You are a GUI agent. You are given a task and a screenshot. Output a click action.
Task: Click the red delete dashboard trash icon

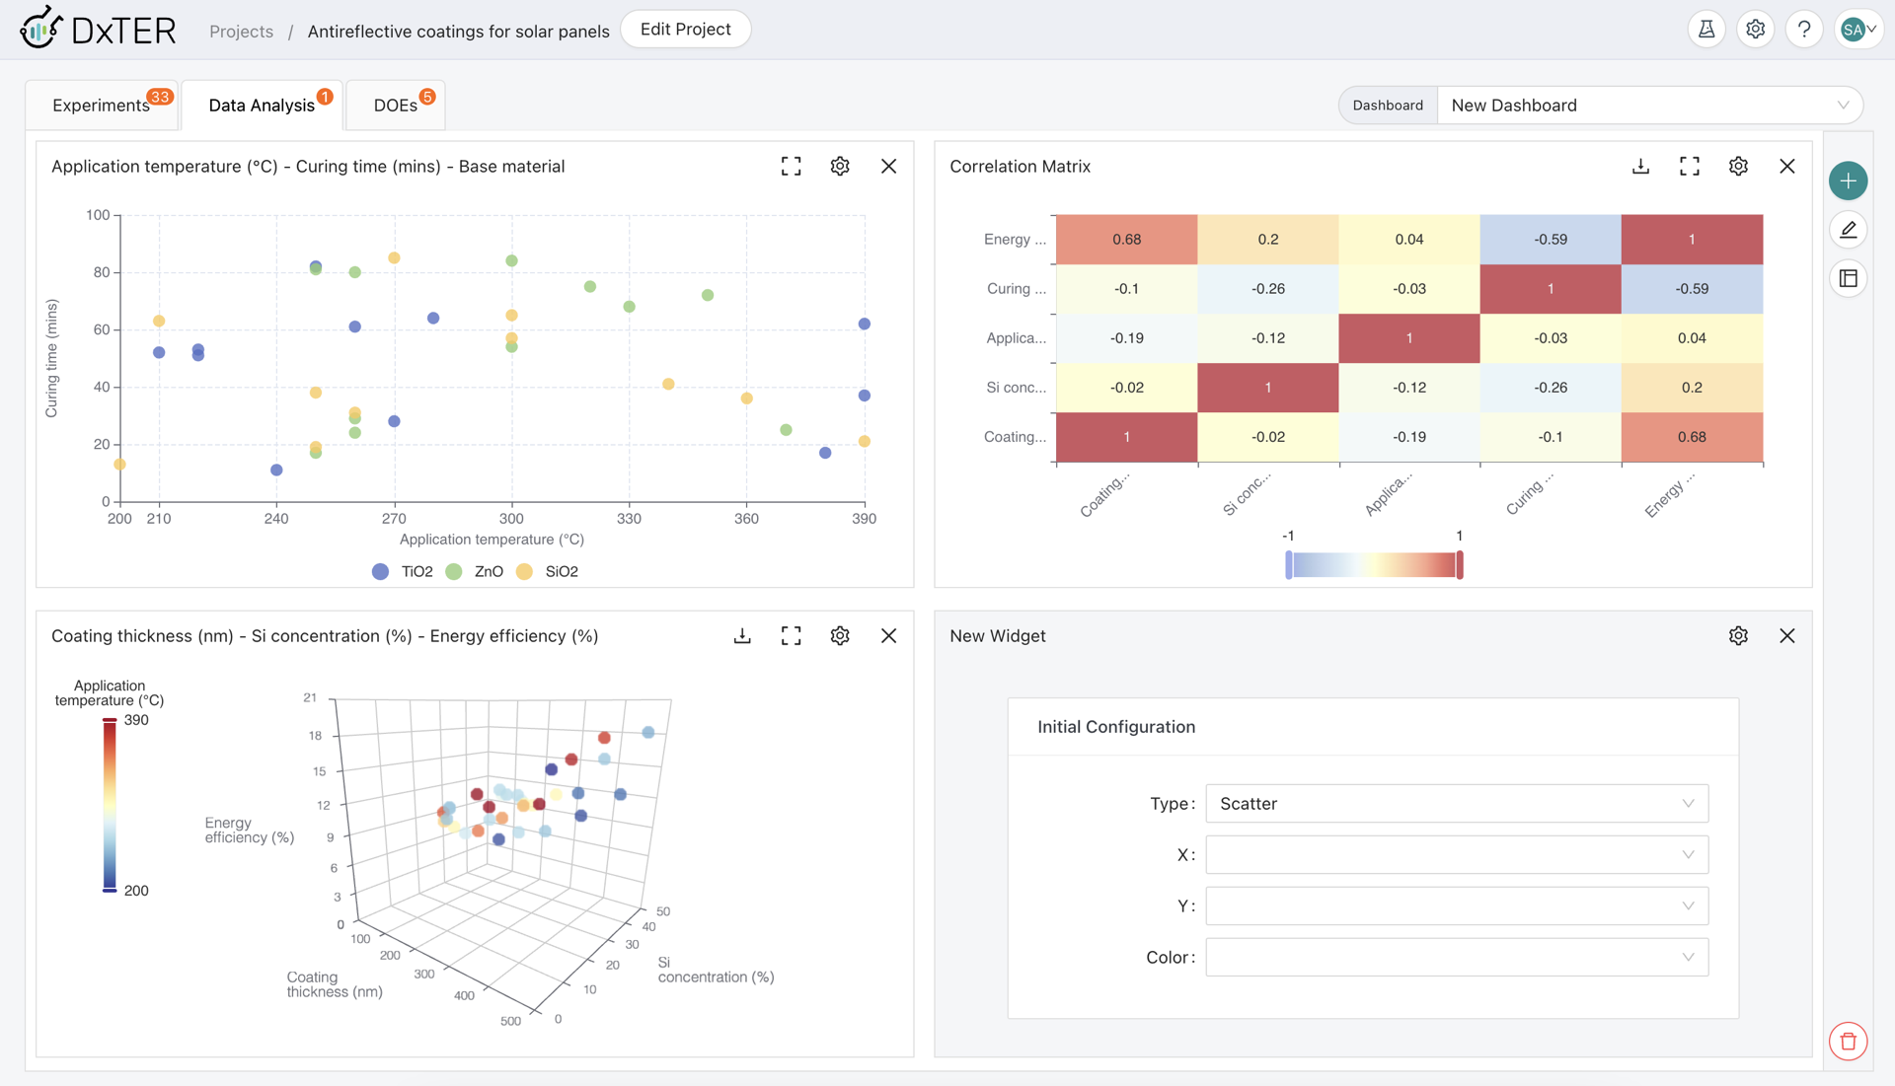click(x=1848, y=1042)
